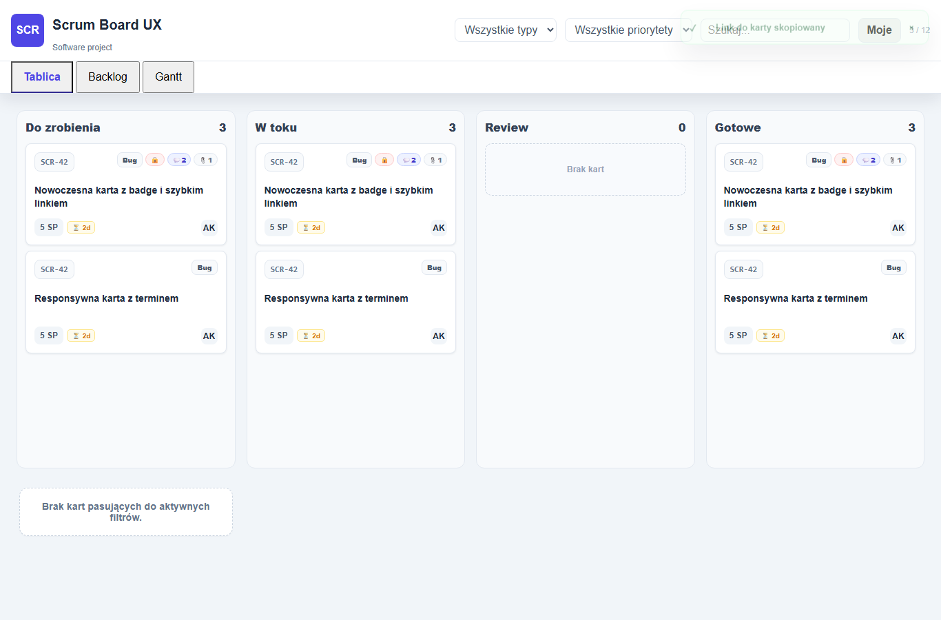Click Bug badge on Nowoczesna karta in Do zrobienia
Viewport: 941px width, 620px height.
[130, 160]
